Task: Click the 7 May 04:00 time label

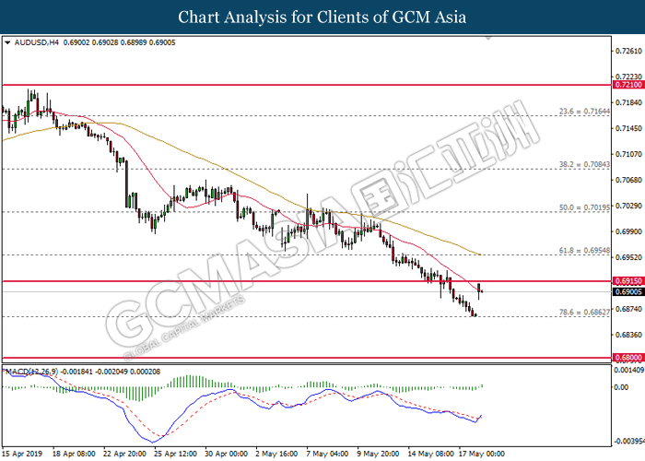Action: (x=327, y=454)
